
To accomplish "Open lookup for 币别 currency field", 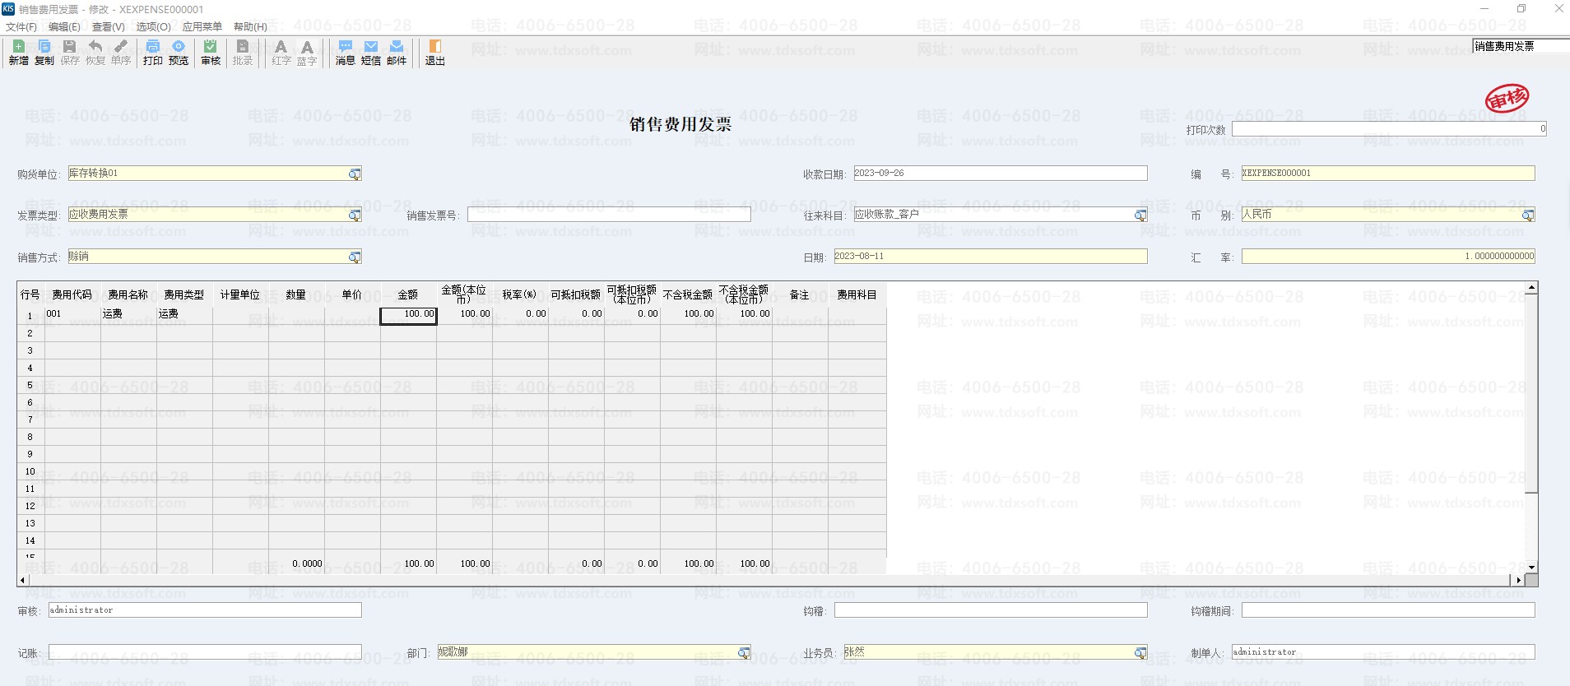I will pyautogui.click(x=1527, y=216).
